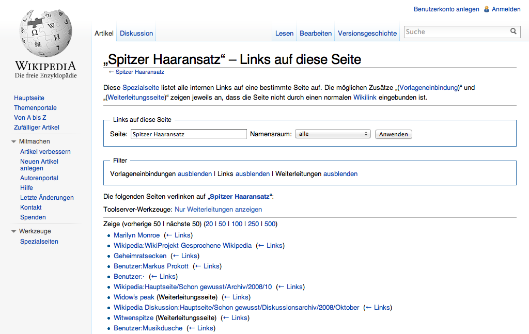
Task: Show 500 results per page
Action: coord(270,224)
